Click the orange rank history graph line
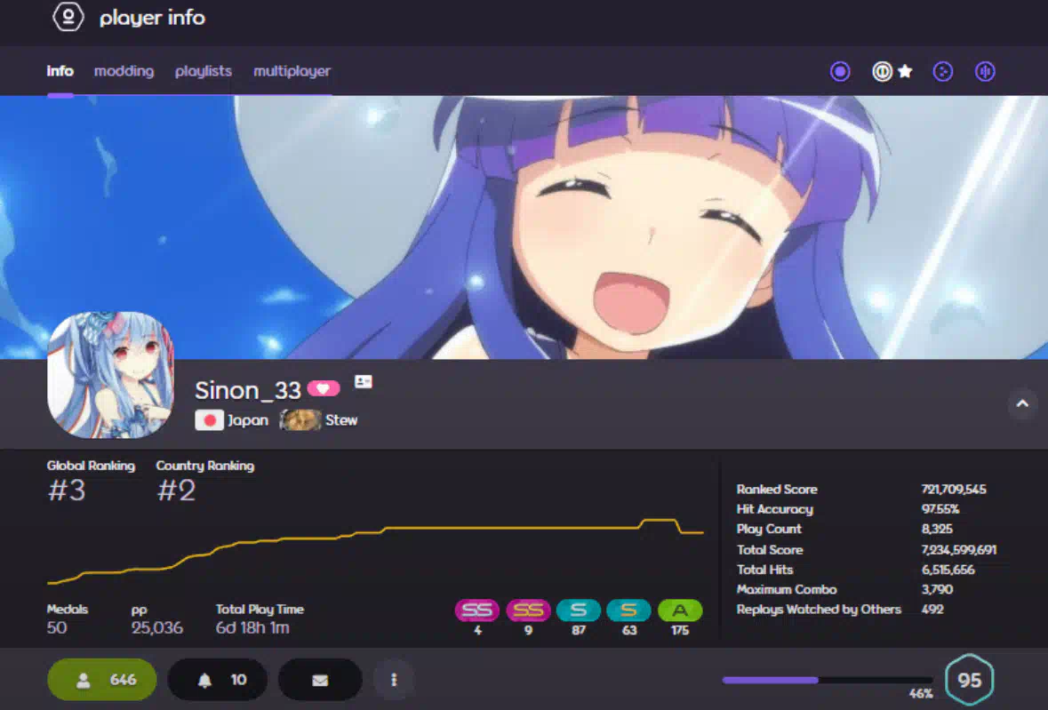The height and width of the screenshot is (710, 1048). 376,551
